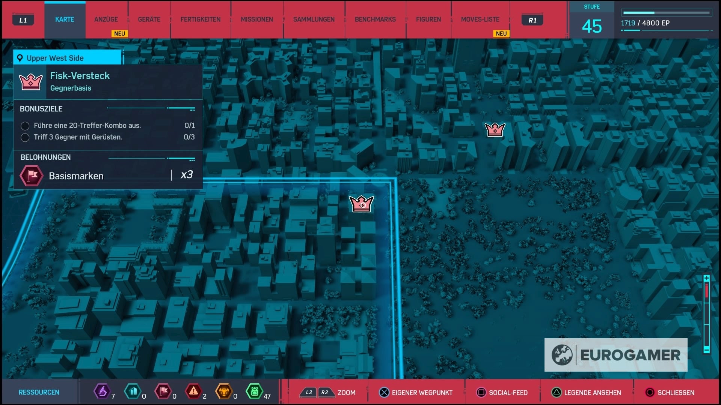Click the 0/1 combo progress counter

(190, 126)
